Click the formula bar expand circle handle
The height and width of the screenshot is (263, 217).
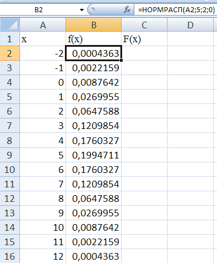[x=93, y=9]
